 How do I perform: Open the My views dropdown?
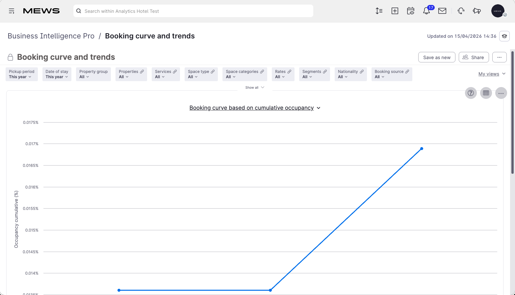492,74
